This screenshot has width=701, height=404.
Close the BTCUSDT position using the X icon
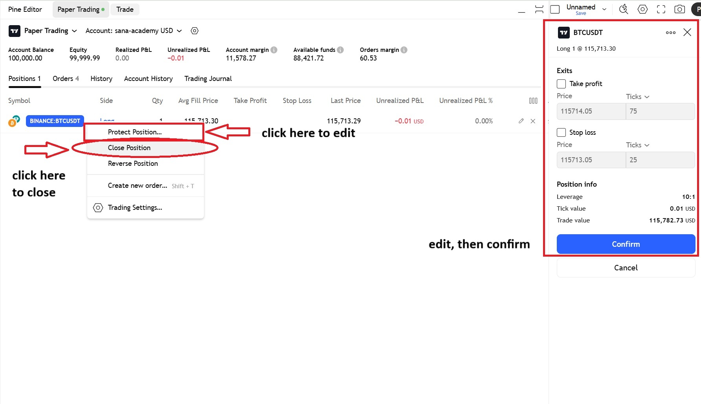click(533, 121)
